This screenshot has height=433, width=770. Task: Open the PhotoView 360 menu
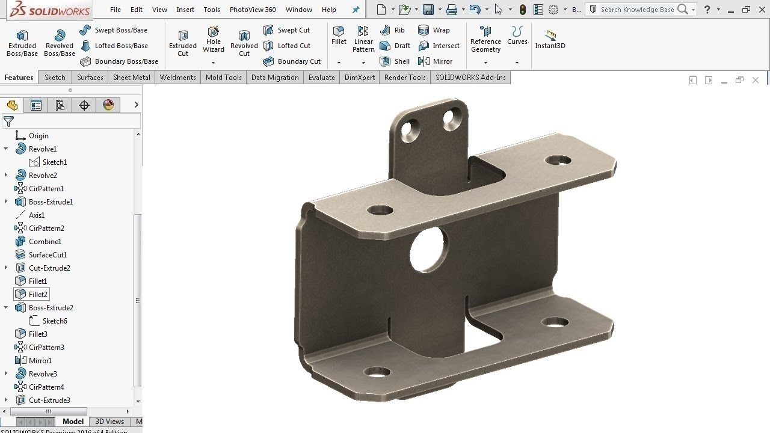[x=253, y=10]
